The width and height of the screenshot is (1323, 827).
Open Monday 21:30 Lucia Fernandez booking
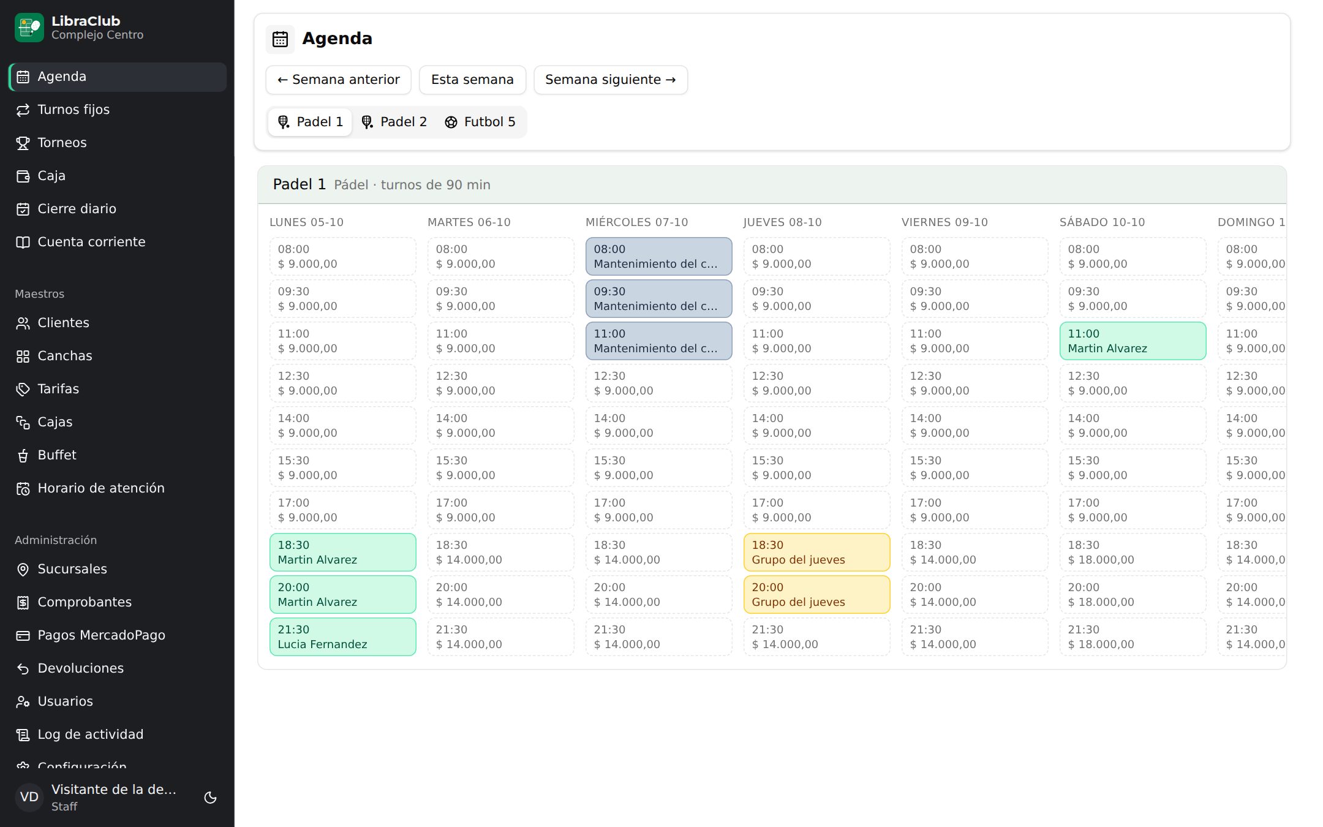coord(343,637)
